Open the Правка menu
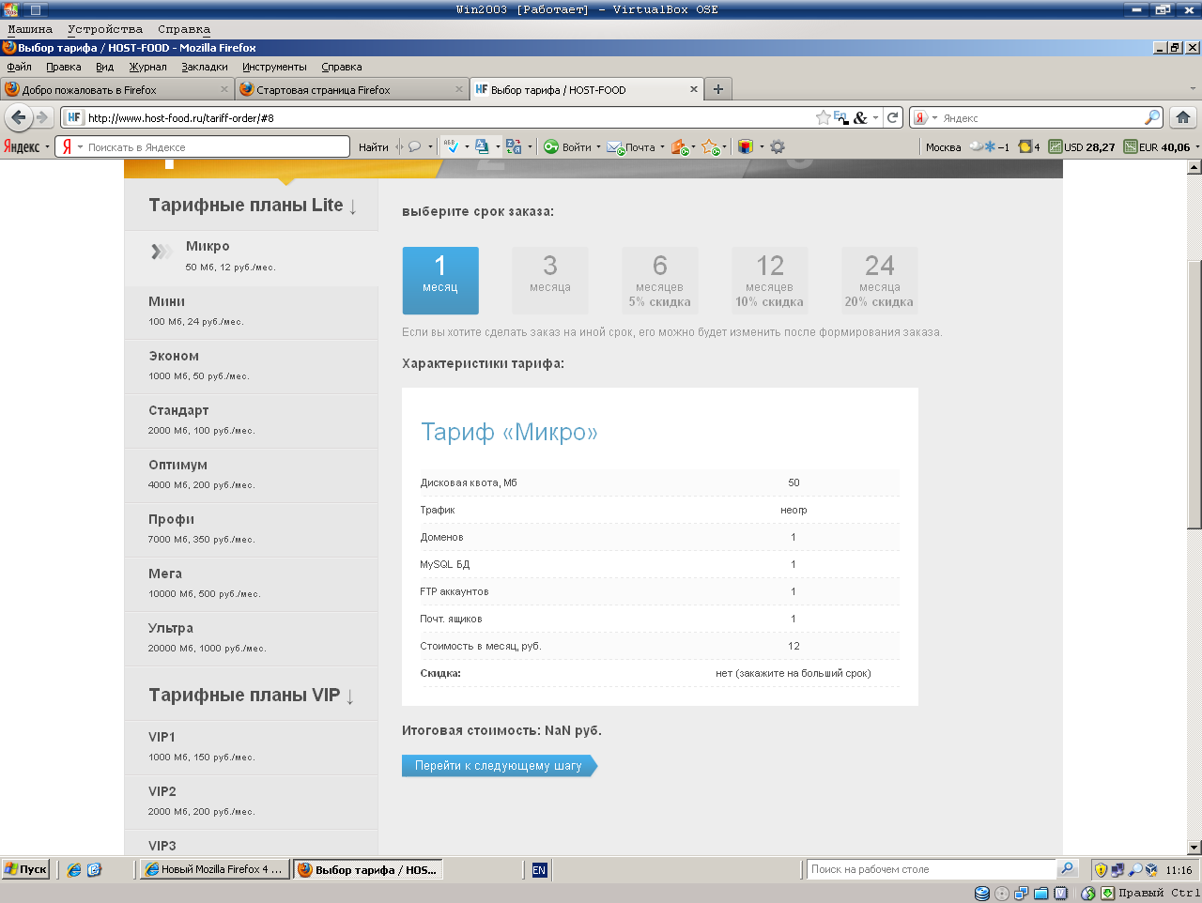The height and width of the screenshot is (903, 1202). pos(64,67)
